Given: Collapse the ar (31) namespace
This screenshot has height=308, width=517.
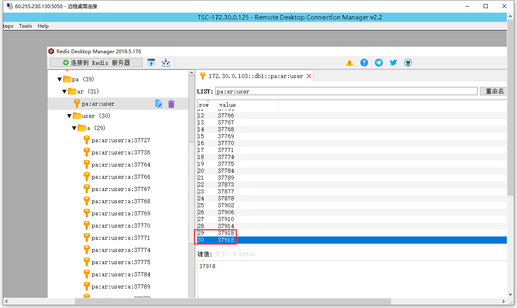Looking at the screenshot, I should point(65,91).
